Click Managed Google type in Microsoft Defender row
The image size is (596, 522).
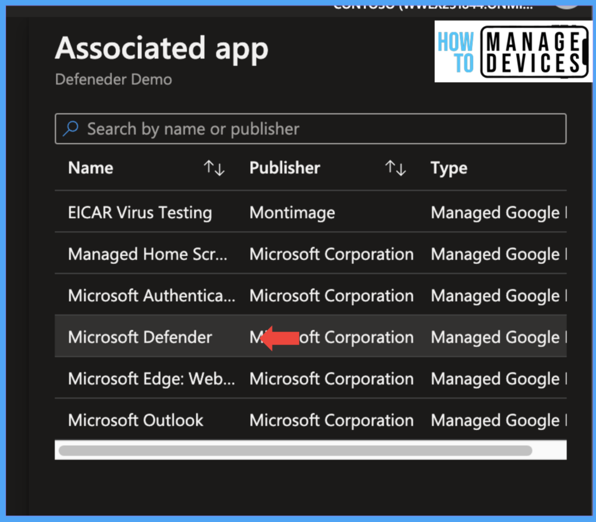(x=498, y=337)
